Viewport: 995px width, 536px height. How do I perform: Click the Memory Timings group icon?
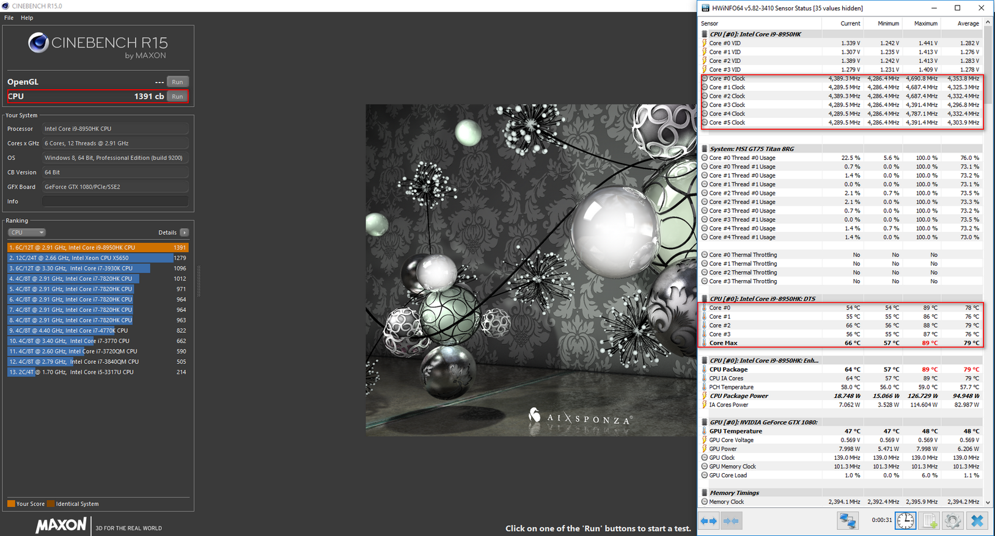coord(704,493)
